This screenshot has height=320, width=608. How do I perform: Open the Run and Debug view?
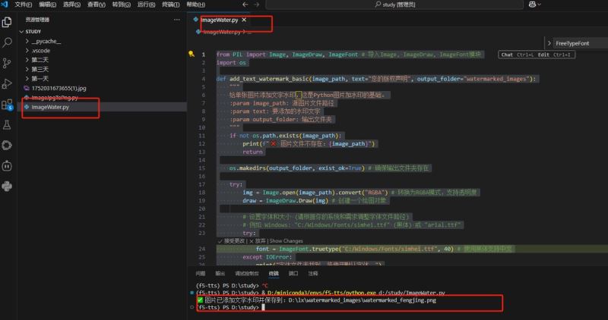pyautogui.click(x=8, y=83)
